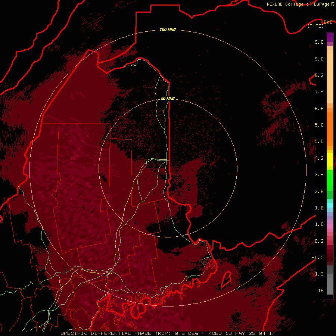The width and height of the screenshot is (336, 336).
Task: Click the 9.0 scale value
Action: click(x=319, y=59)
